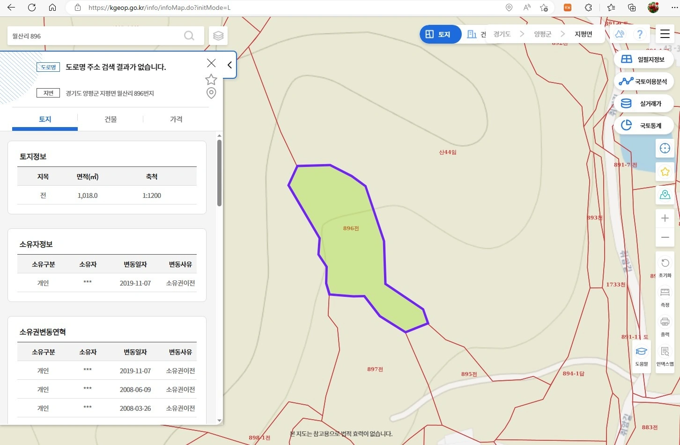Viewport: 680px width, 445px height.
Task: Click the address 경기도 양평군 지평면 월산리 896번지
Action: coord(110,93)
